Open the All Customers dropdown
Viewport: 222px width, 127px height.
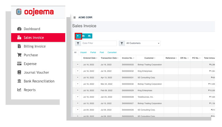[x=143, y=43]
